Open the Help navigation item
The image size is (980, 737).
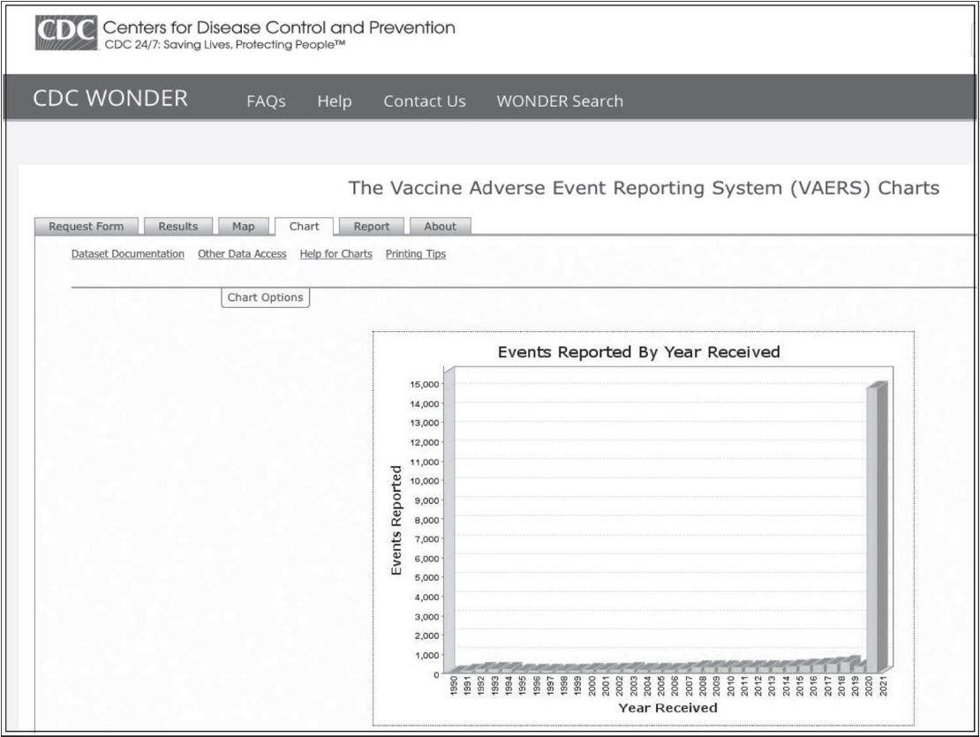pos(334,102)
